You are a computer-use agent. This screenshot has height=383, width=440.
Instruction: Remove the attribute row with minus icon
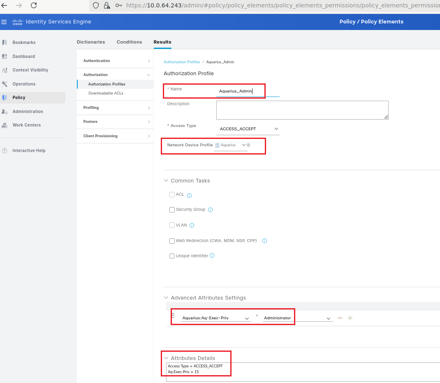(340, 318)
